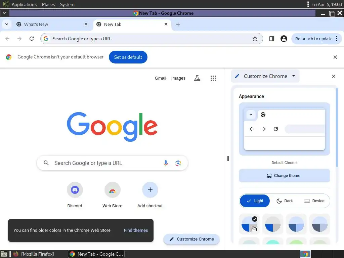Click the address bar URL field
The height and width of the screenshot is (258, 344).
pyautogui.click(x=152, y=39)
